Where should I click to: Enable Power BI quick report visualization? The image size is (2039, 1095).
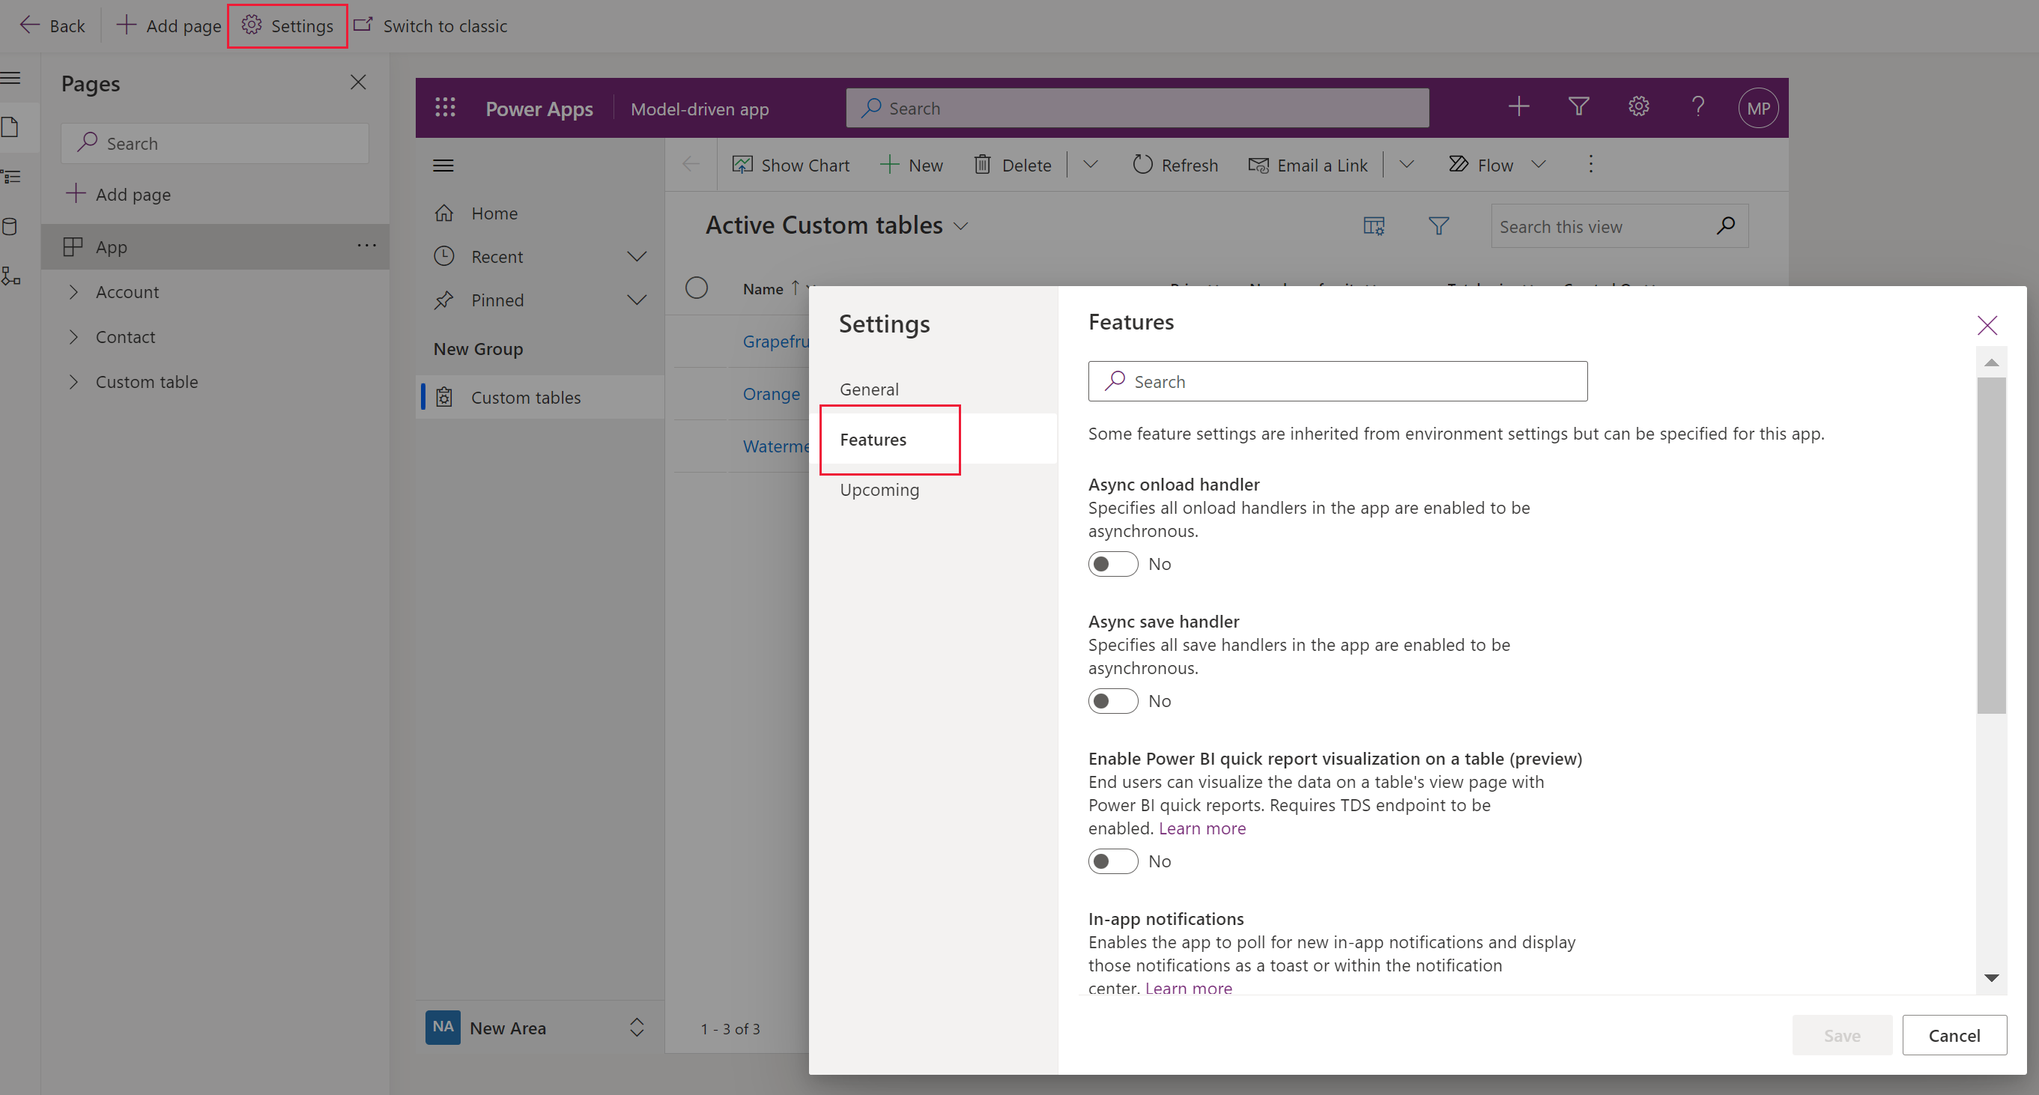point(1112,861)
